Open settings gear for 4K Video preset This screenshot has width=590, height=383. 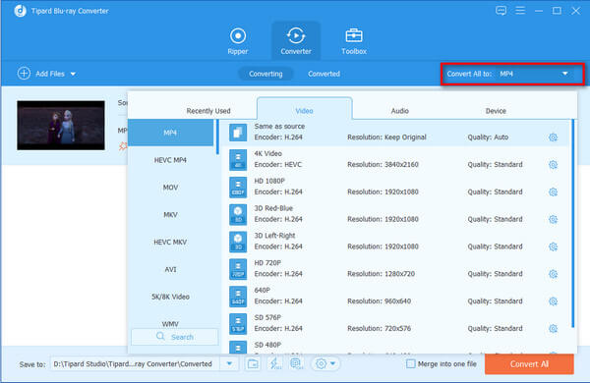(x=553, y=165)
